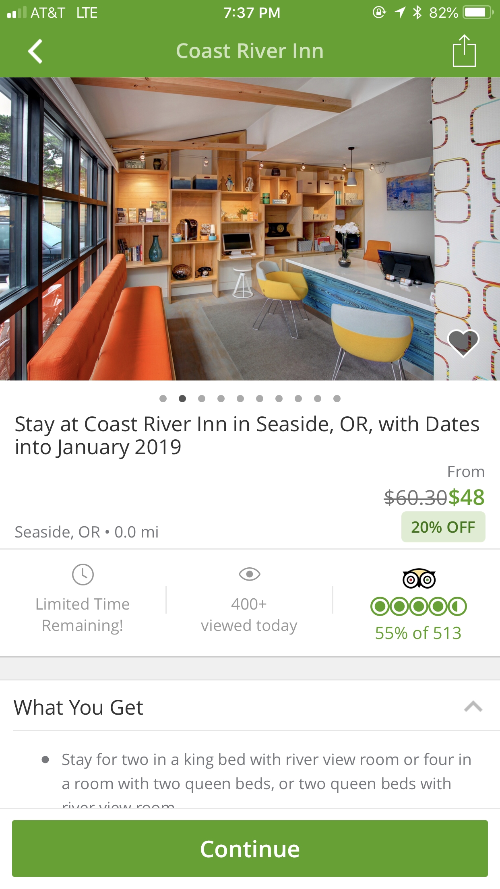Select the last photo pagination dot
The width and height of the screenshot is (500, 889).
coord(337,399)
